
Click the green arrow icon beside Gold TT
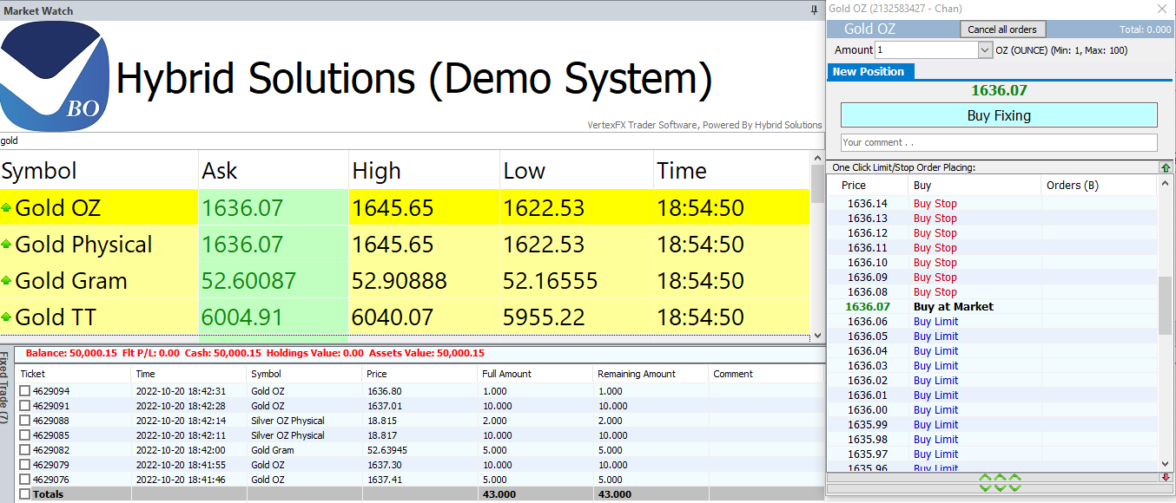(x=7, y=317)
